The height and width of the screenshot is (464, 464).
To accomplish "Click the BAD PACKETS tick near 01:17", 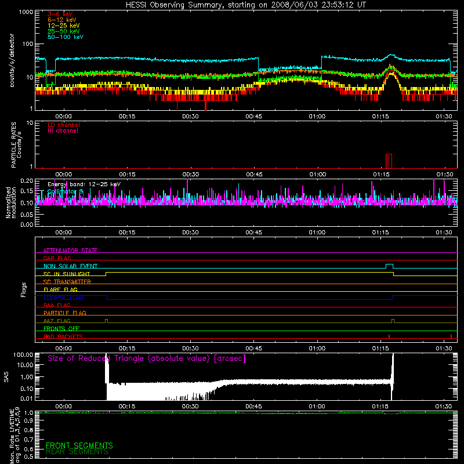I will (389, 336).
